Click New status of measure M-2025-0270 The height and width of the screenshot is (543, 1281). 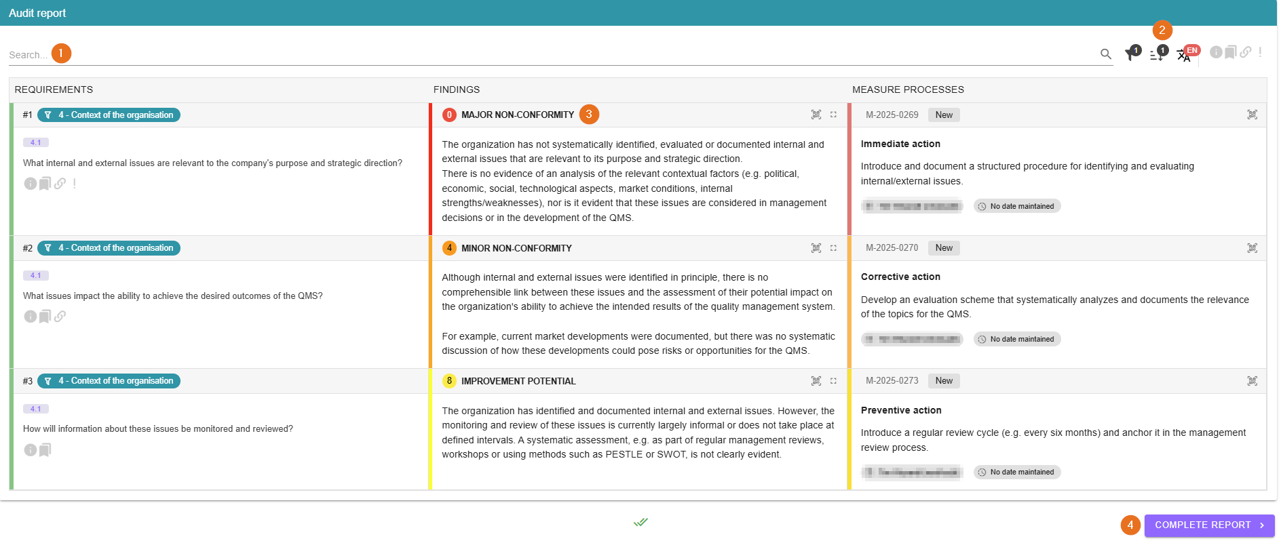coord(943,248)
